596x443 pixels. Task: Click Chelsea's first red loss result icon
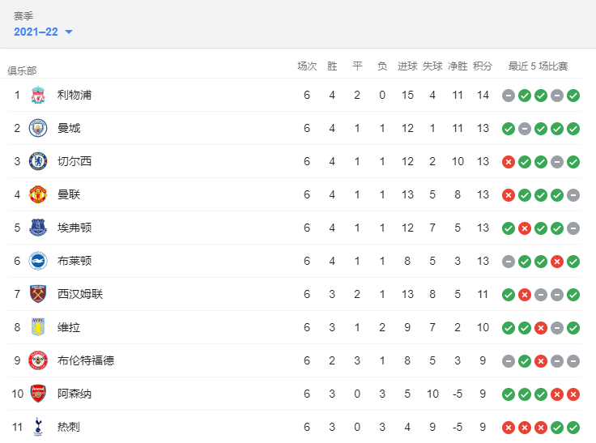(509, 162)
